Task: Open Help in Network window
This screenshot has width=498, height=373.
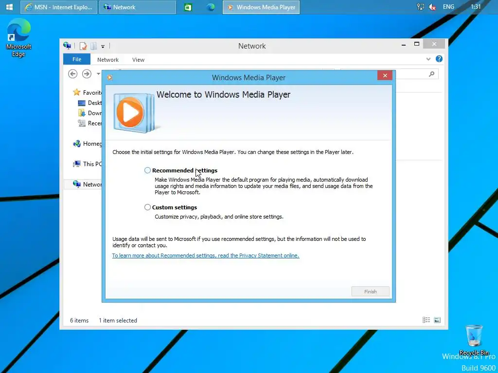Action: 439,59
